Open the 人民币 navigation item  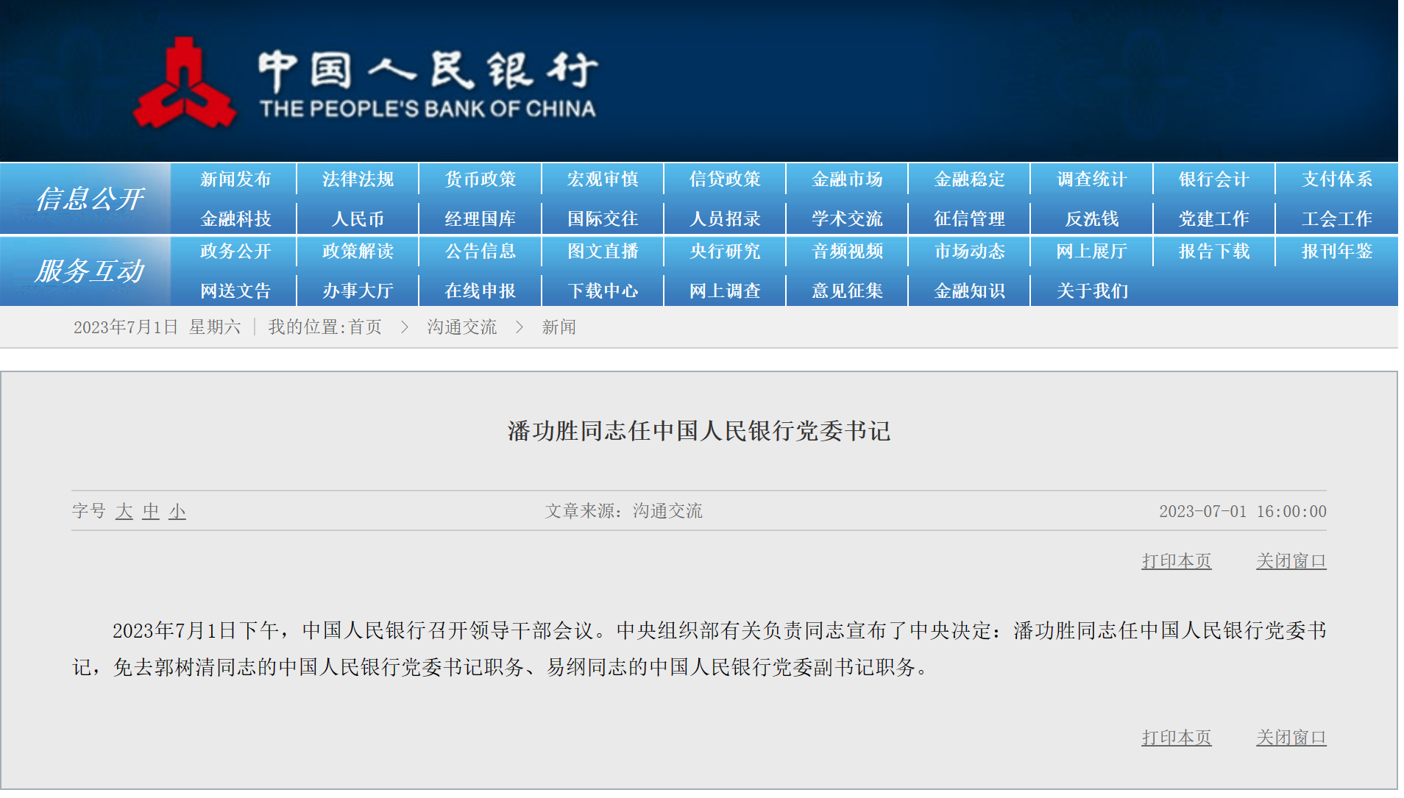(x=358, y=219)
